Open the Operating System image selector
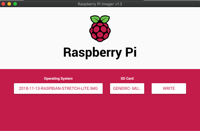The height and width of the screenshot is (131, 200). (58, 89)
